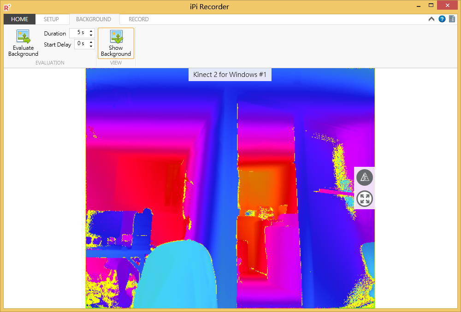Viewport: 461px width, 312px height.
Task: Switch to the HOME tab
Action: click(19, 19)
